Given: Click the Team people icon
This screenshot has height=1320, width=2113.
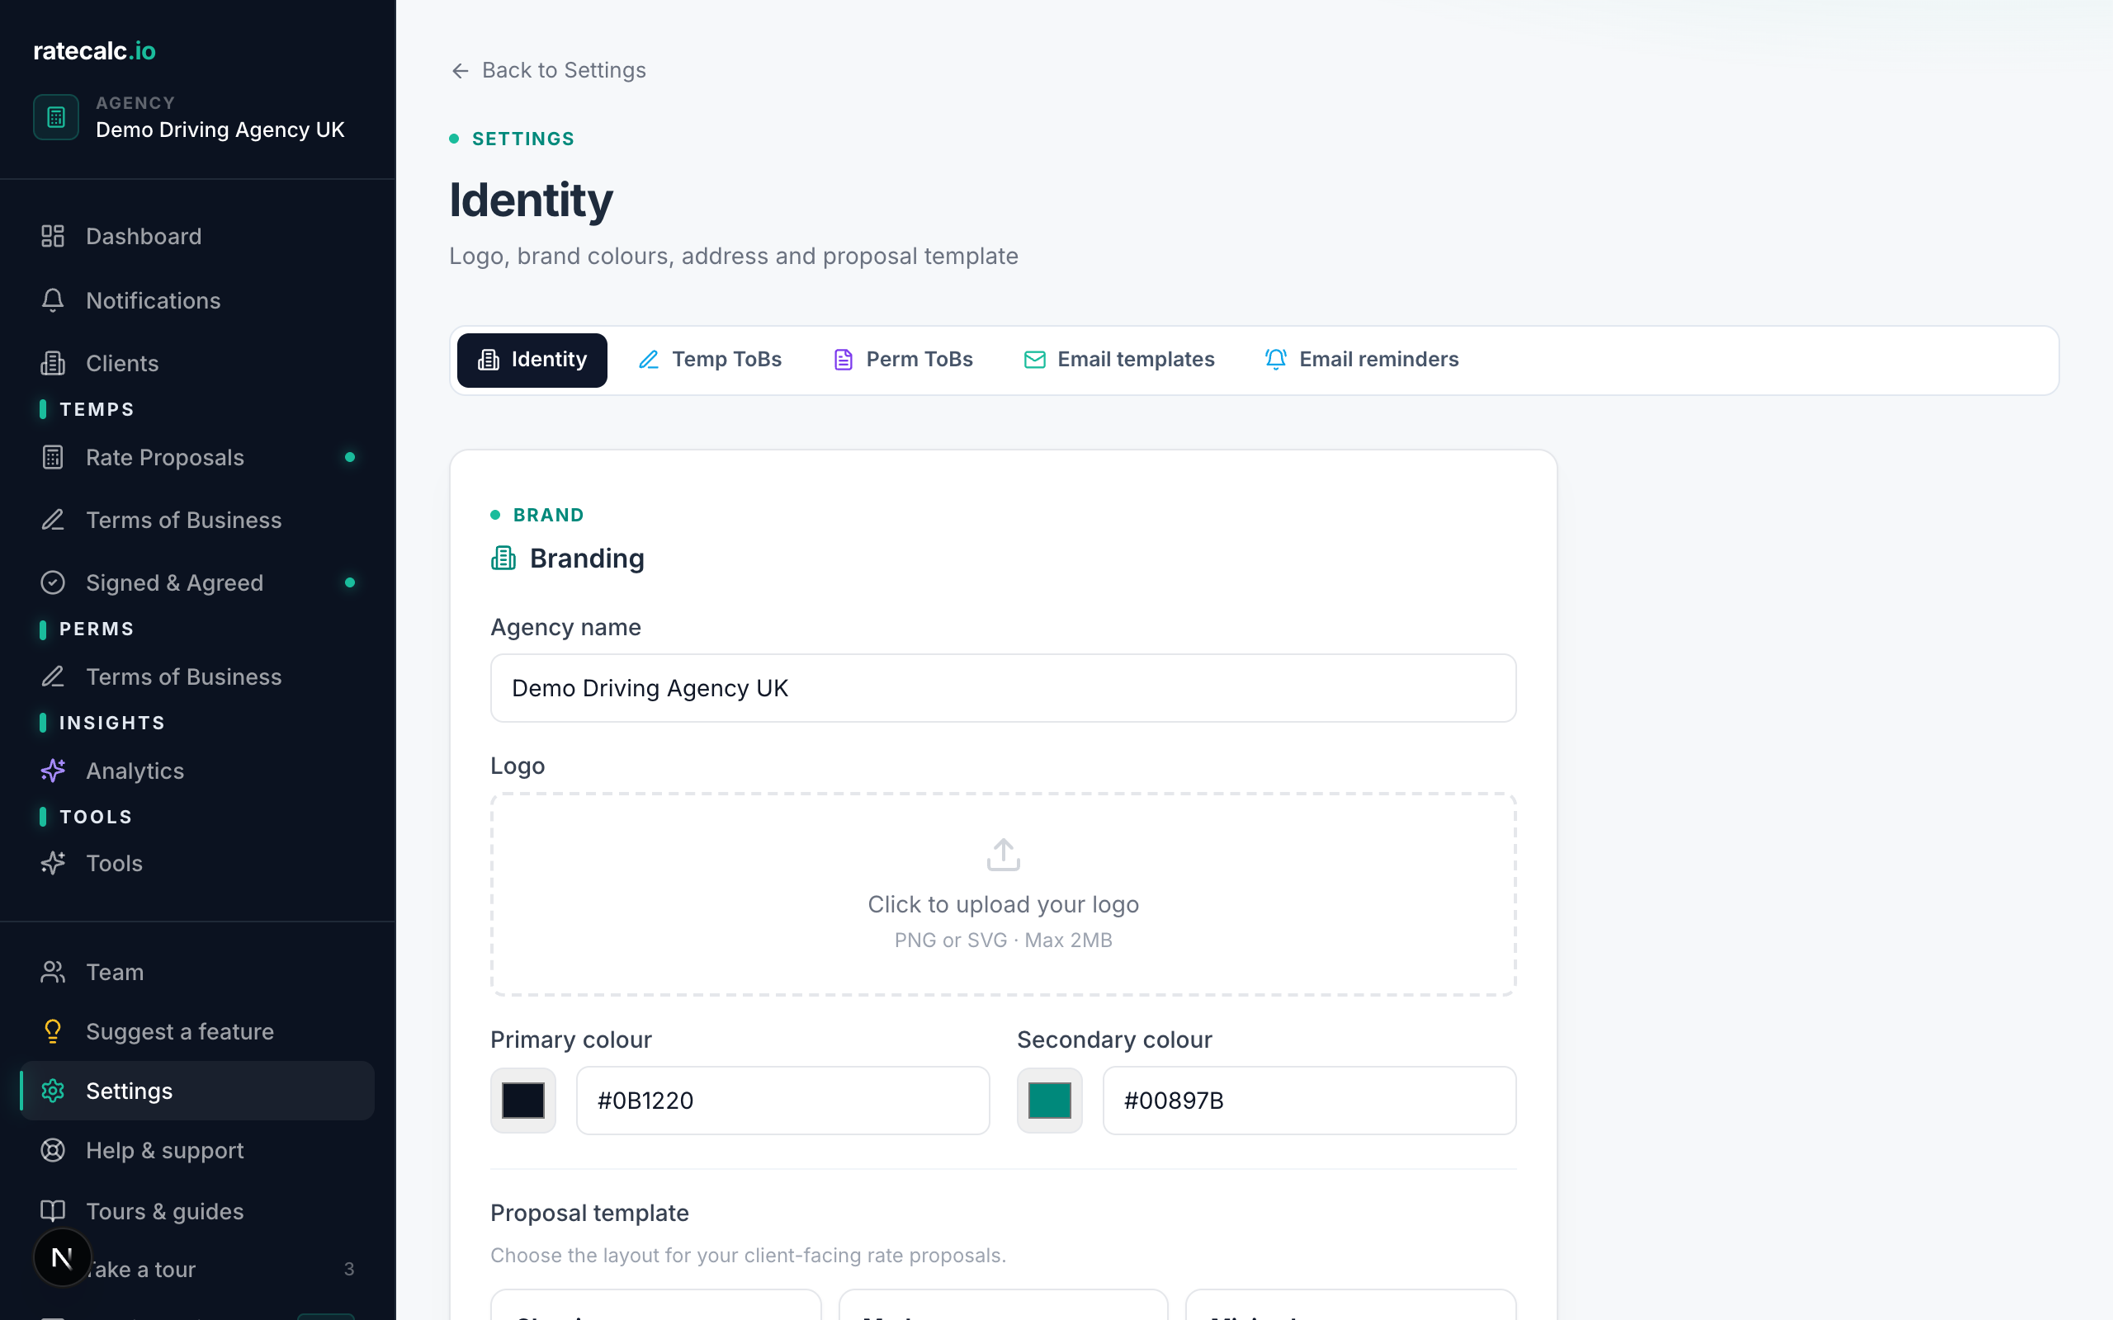Looking at the screenshot, I should (52, 972).
